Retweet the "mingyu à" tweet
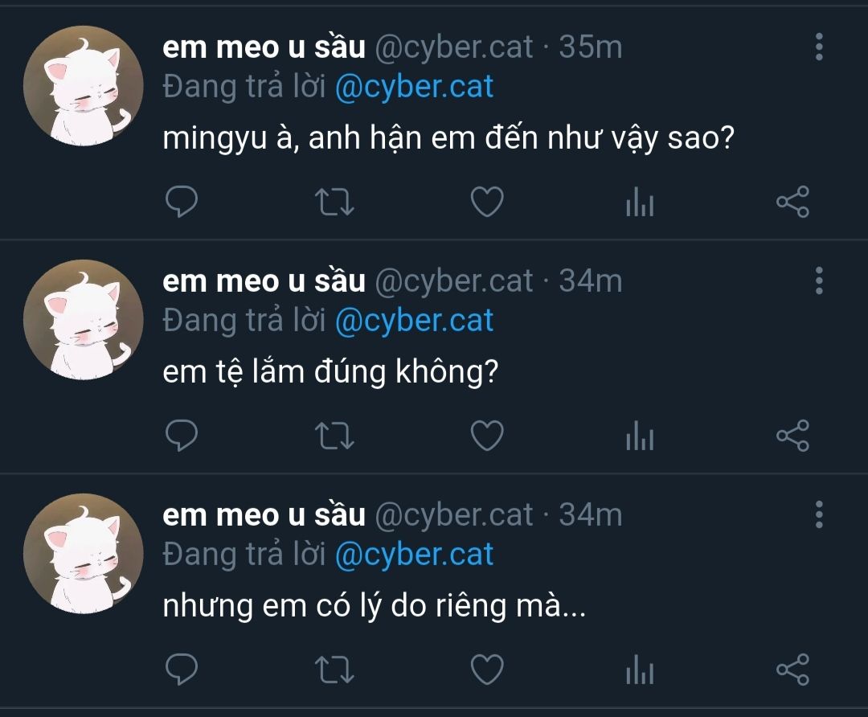868x717 pixels. coord(334,202)
